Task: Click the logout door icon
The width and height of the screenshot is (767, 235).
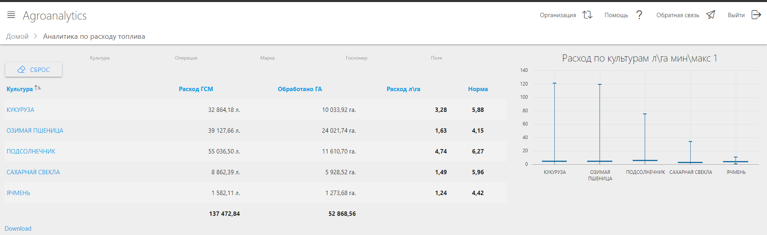Action: pyautogui.click(x=756, y=15)
